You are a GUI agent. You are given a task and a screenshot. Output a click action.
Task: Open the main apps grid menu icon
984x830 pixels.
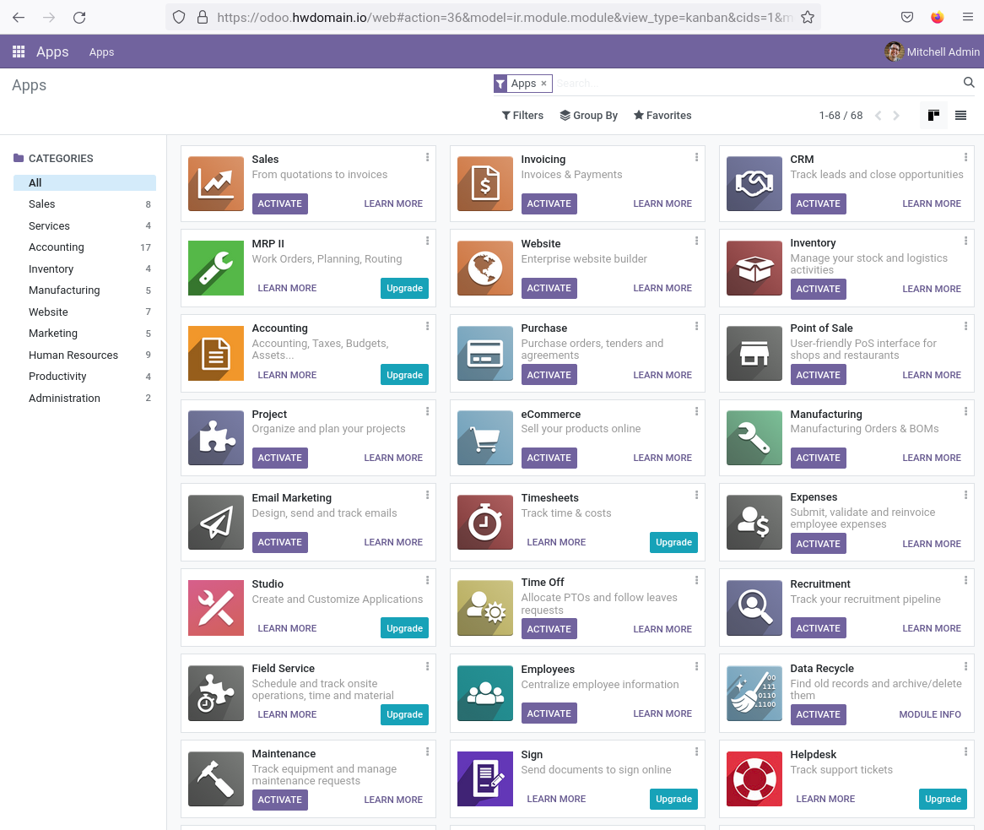pos(19,52)
